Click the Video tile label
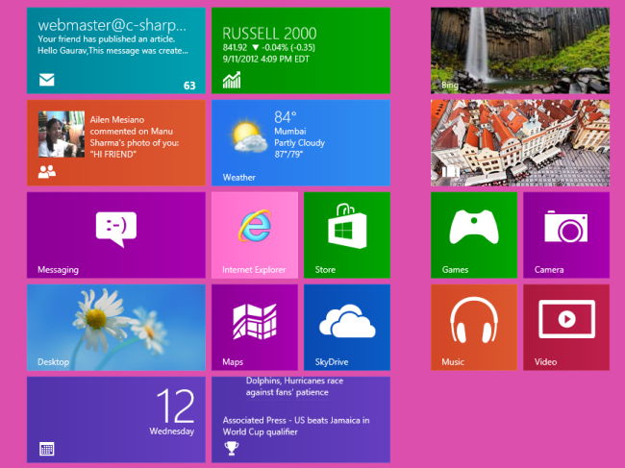This screenshot has height=468, width=625. click(545, 362)
